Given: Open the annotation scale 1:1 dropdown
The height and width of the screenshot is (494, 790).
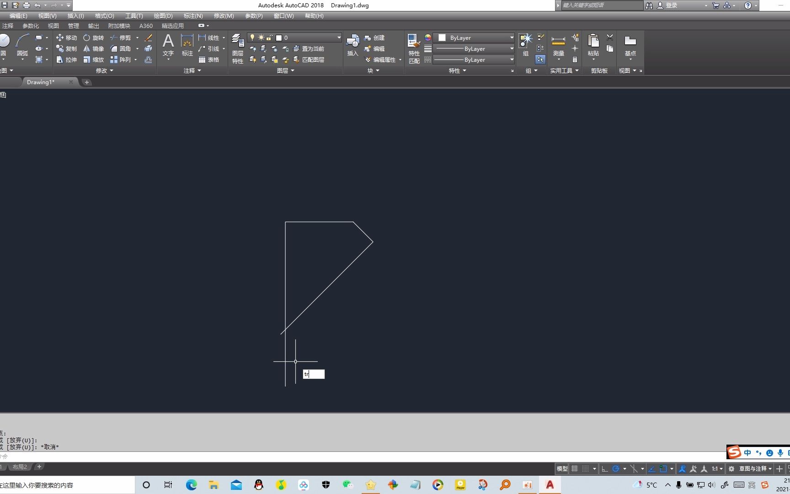Looking at the screenshot, I should (715, 468).
